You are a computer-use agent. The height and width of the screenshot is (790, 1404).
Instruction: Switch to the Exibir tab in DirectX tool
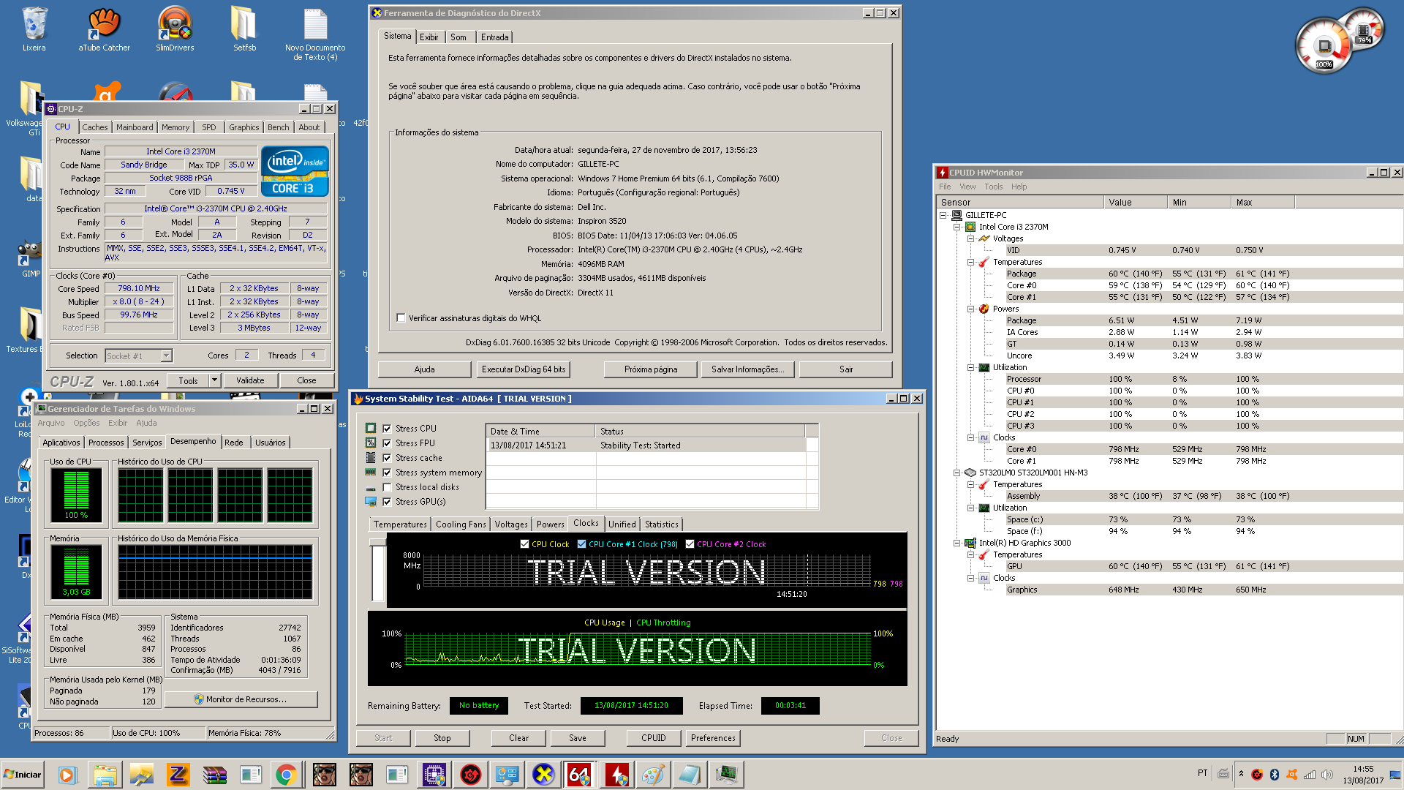(429, 37)
